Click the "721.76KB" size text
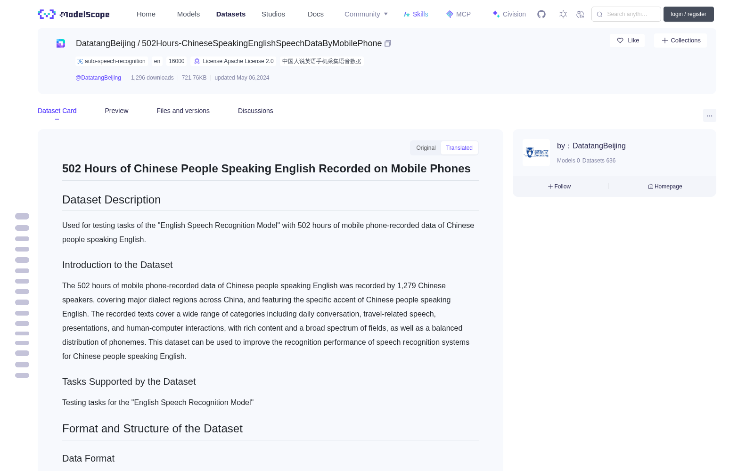The width and height of the screenshot is (754, 471). [194, 78]
